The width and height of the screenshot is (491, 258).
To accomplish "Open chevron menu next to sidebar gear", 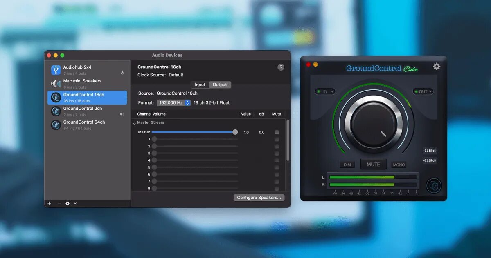I will tap(75, 203).
